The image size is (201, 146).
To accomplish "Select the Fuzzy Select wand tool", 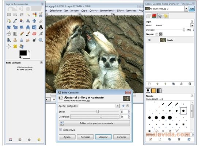I will (x=28, y=15).
